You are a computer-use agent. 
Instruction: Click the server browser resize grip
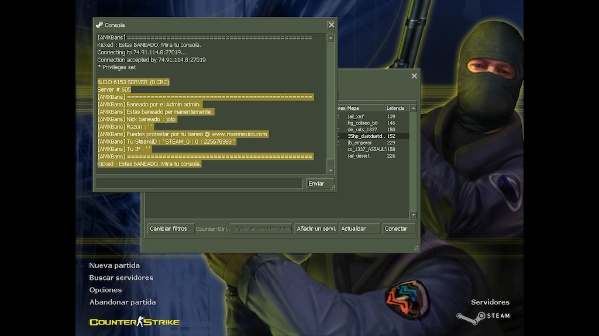tap(416, 248)
